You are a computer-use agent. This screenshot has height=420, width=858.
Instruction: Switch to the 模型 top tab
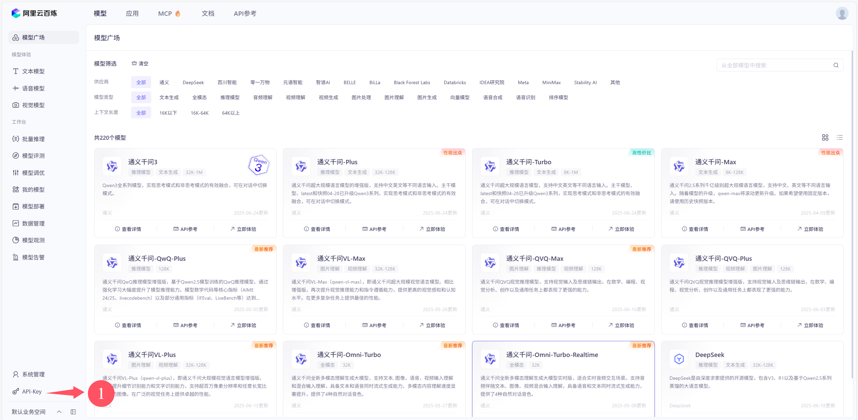click(100, 13)
